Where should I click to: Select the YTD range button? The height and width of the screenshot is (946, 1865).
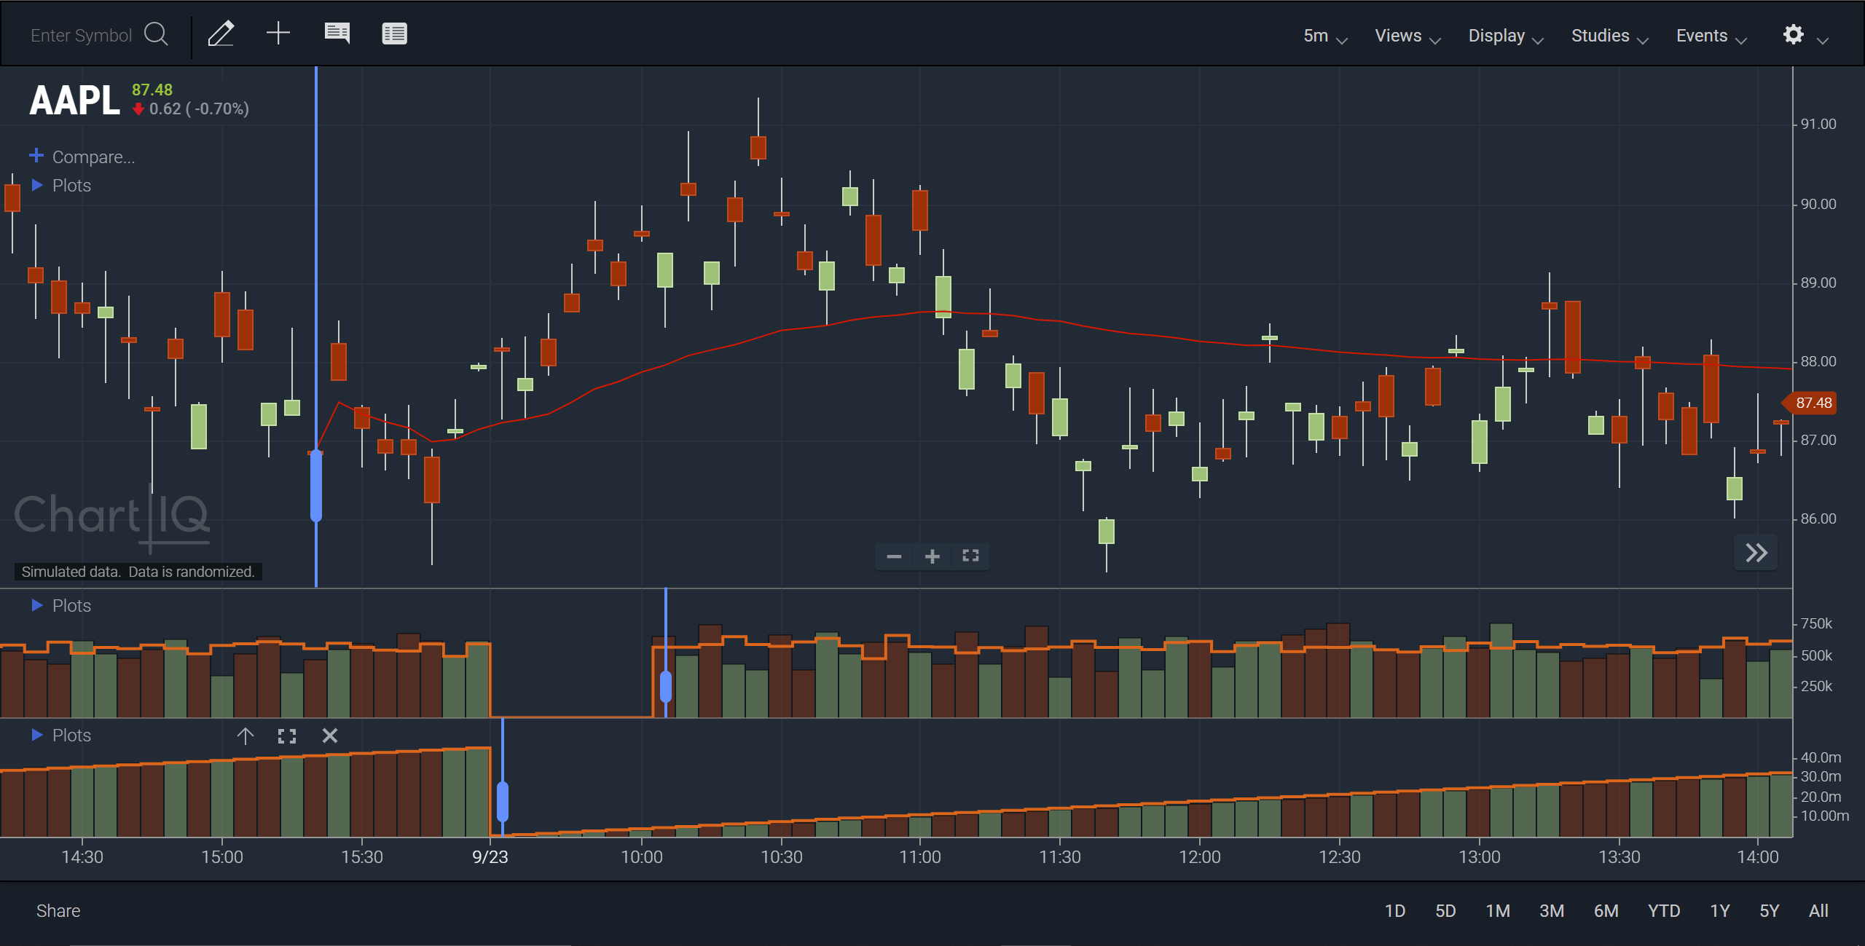[x=1663, y=911]
